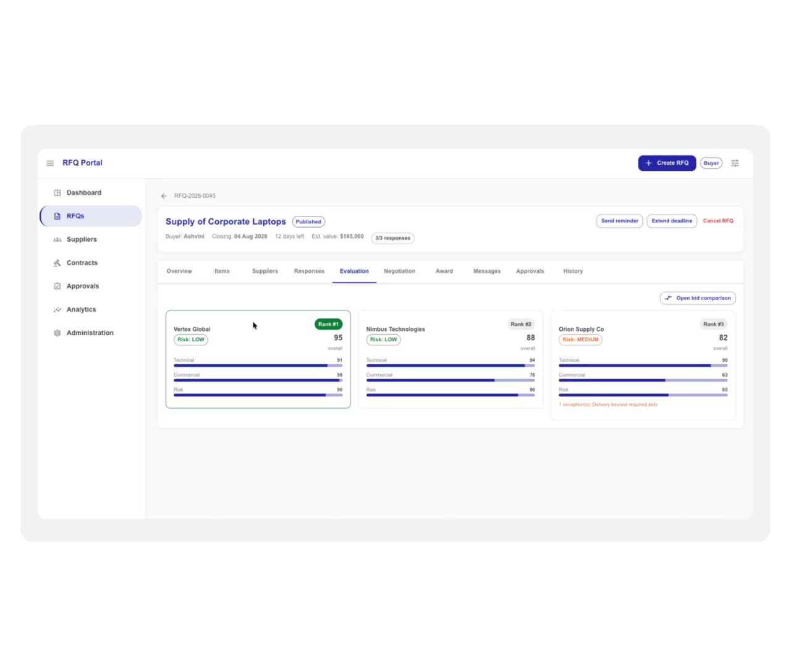The height and width of the screenshot is (668, 791).
Task: Select the Nimbus Technologies supplier name
Action: click(395, 330)
